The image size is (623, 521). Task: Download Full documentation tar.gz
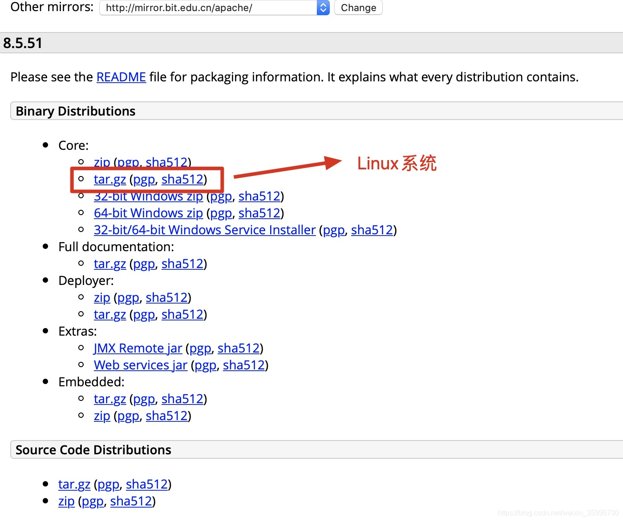click(110, 264)
